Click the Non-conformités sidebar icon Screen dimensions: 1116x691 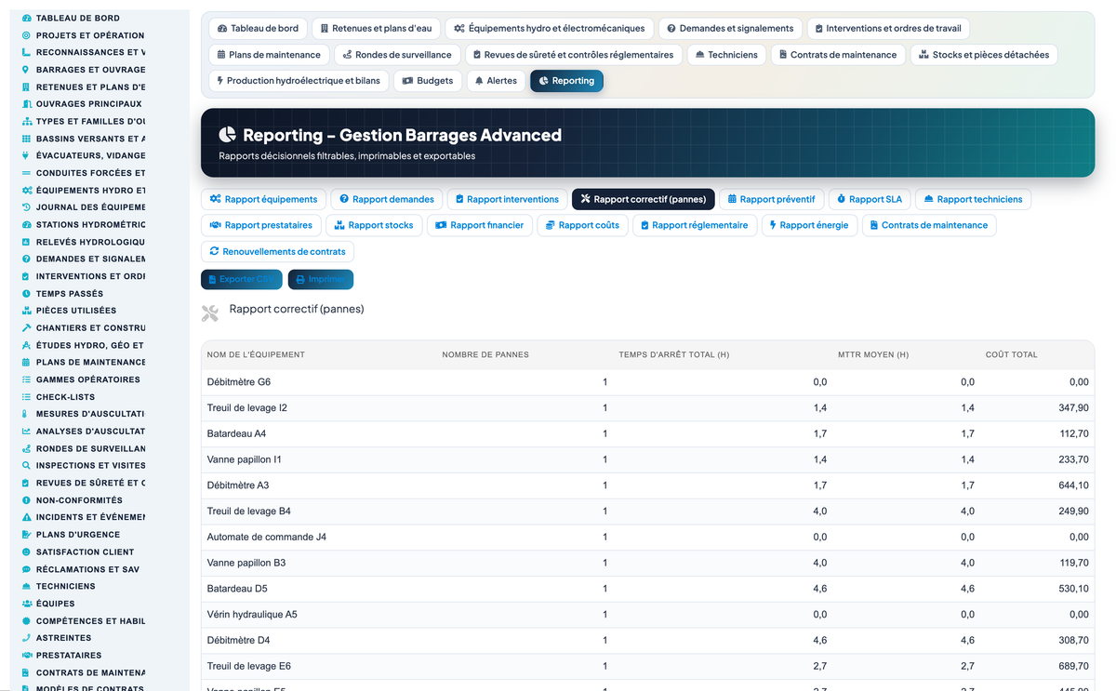[x=26, y=500]
